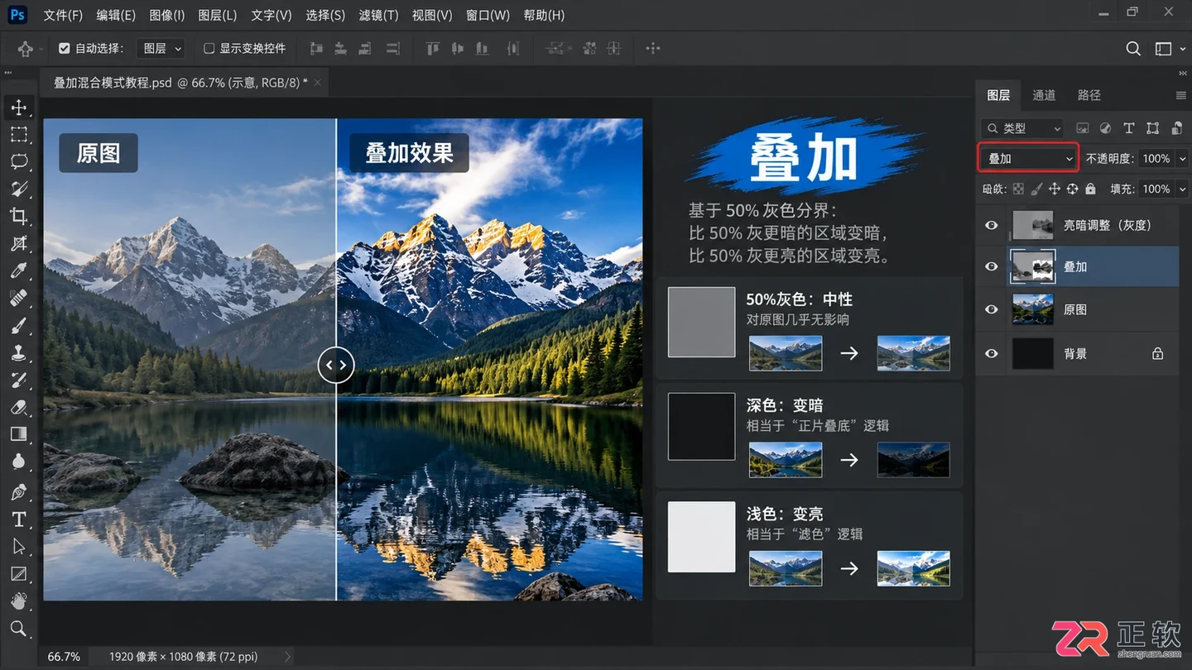This screenshot has width=1192, height=670.
Task: Select the Lasso tool
Action: coord(18,162)
